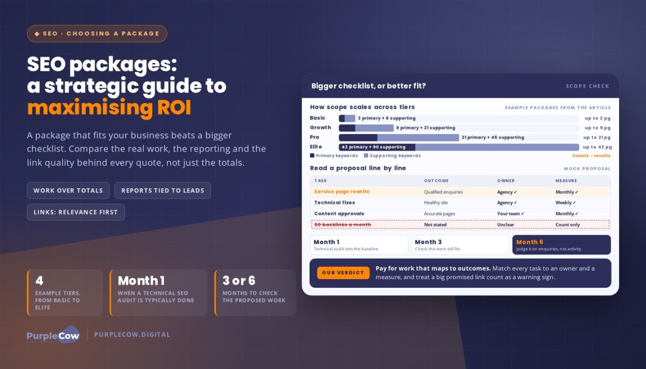Click the Pro tier keyword bar

coord(459,137)
